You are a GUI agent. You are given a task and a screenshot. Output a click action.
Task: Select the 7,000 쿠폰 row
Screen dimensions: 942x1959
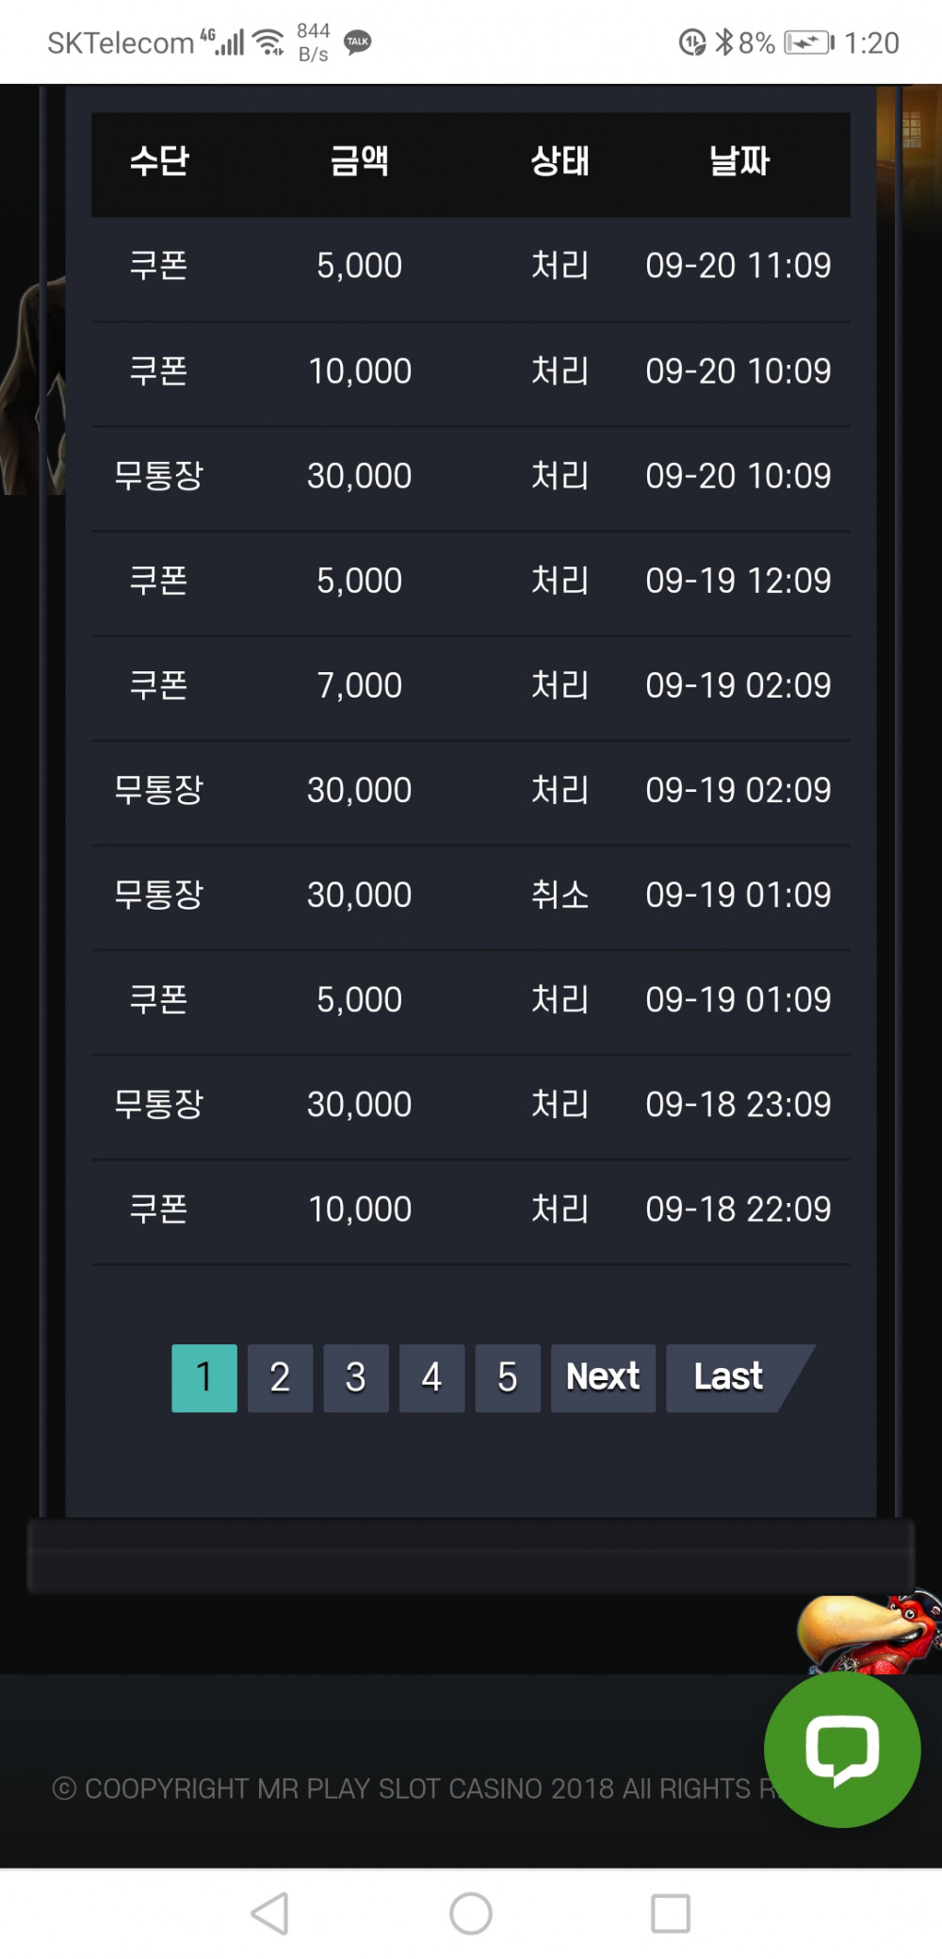pos(470,685)
